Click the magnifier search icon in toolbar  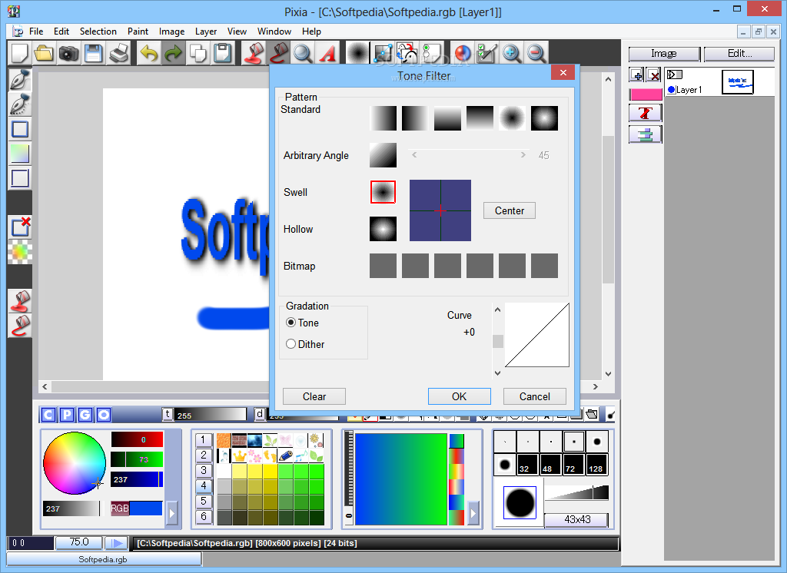(x=303, y=53)
